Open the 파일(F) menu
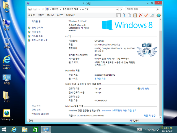Screen dimensions: 177x133 coord(32,15)
